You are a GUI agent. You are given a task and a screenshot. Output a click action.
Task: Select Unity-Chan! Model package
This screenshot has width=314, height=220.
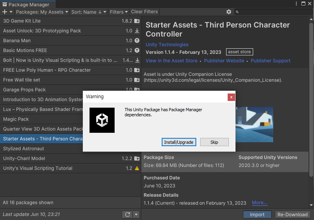coord(70,158)
